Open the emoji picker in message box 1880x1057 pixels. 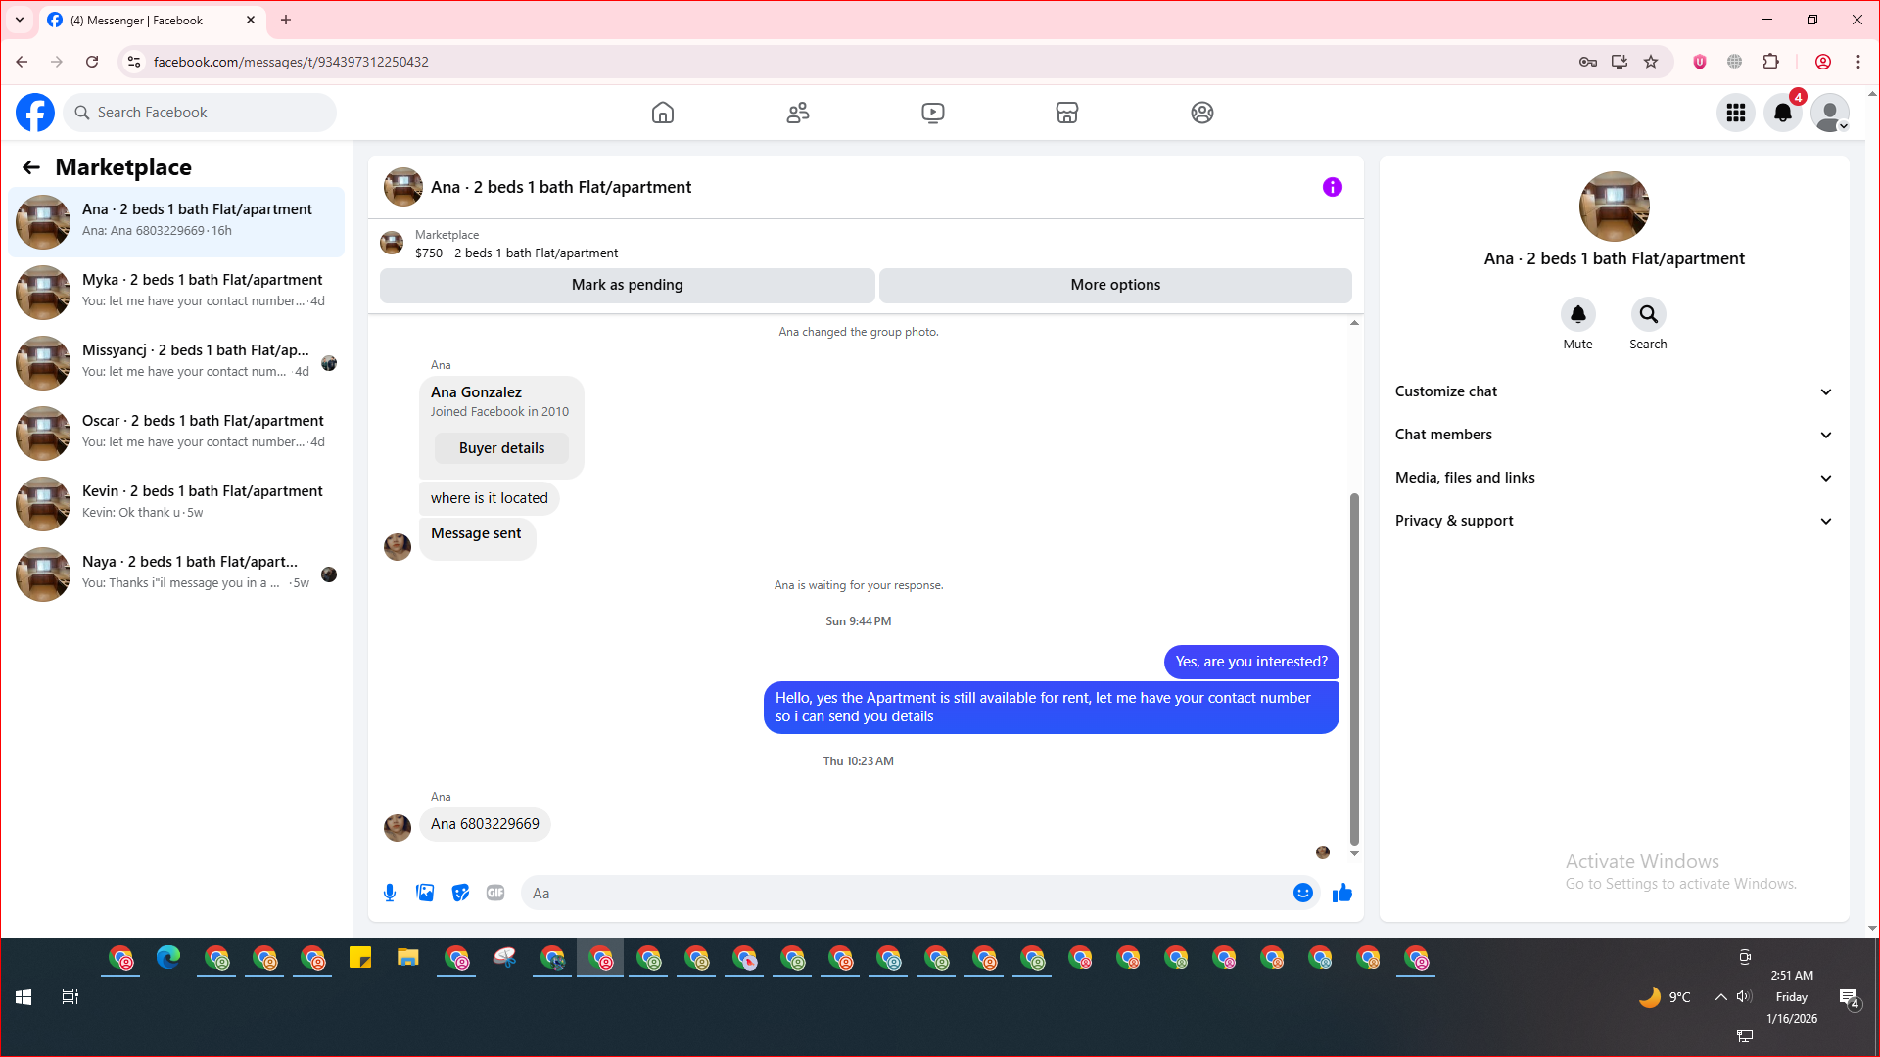coord(1302,893)
